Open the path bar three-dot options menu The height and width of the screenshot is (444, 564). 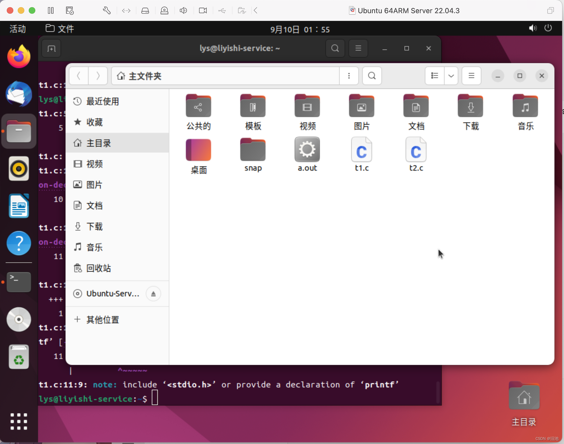349,76
